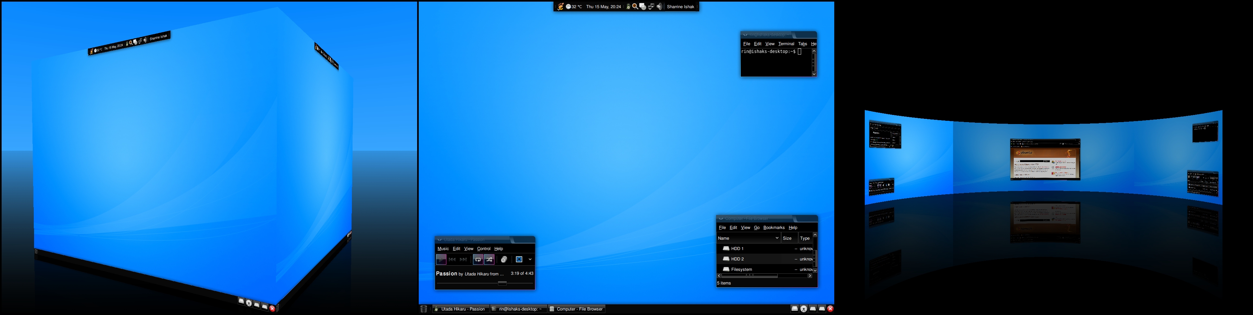The height and width of the screenshot is (315, 1253).
Task: Open Music menu in music player
Action: pos(443,249)
